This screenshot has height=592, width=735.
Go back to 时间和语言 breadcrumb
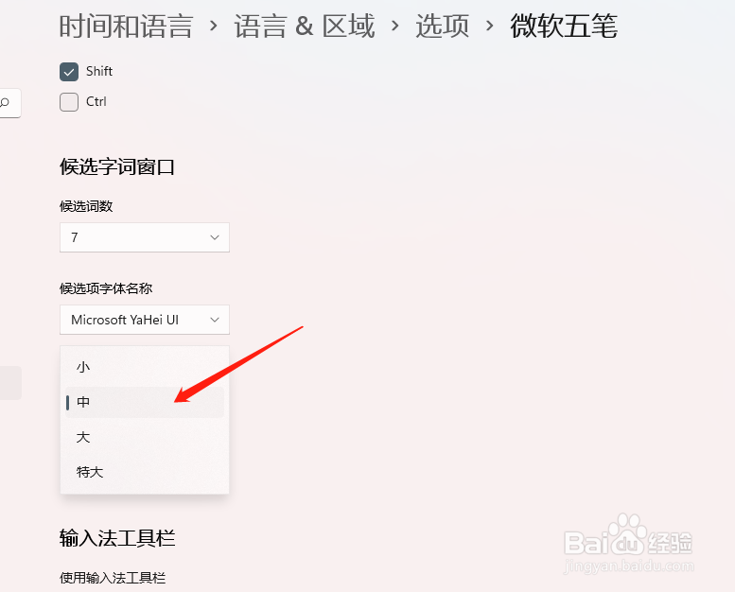[126, 26]
